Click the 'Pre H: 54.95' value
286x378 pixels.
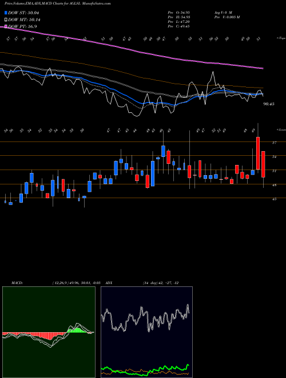tap(178, 17)
